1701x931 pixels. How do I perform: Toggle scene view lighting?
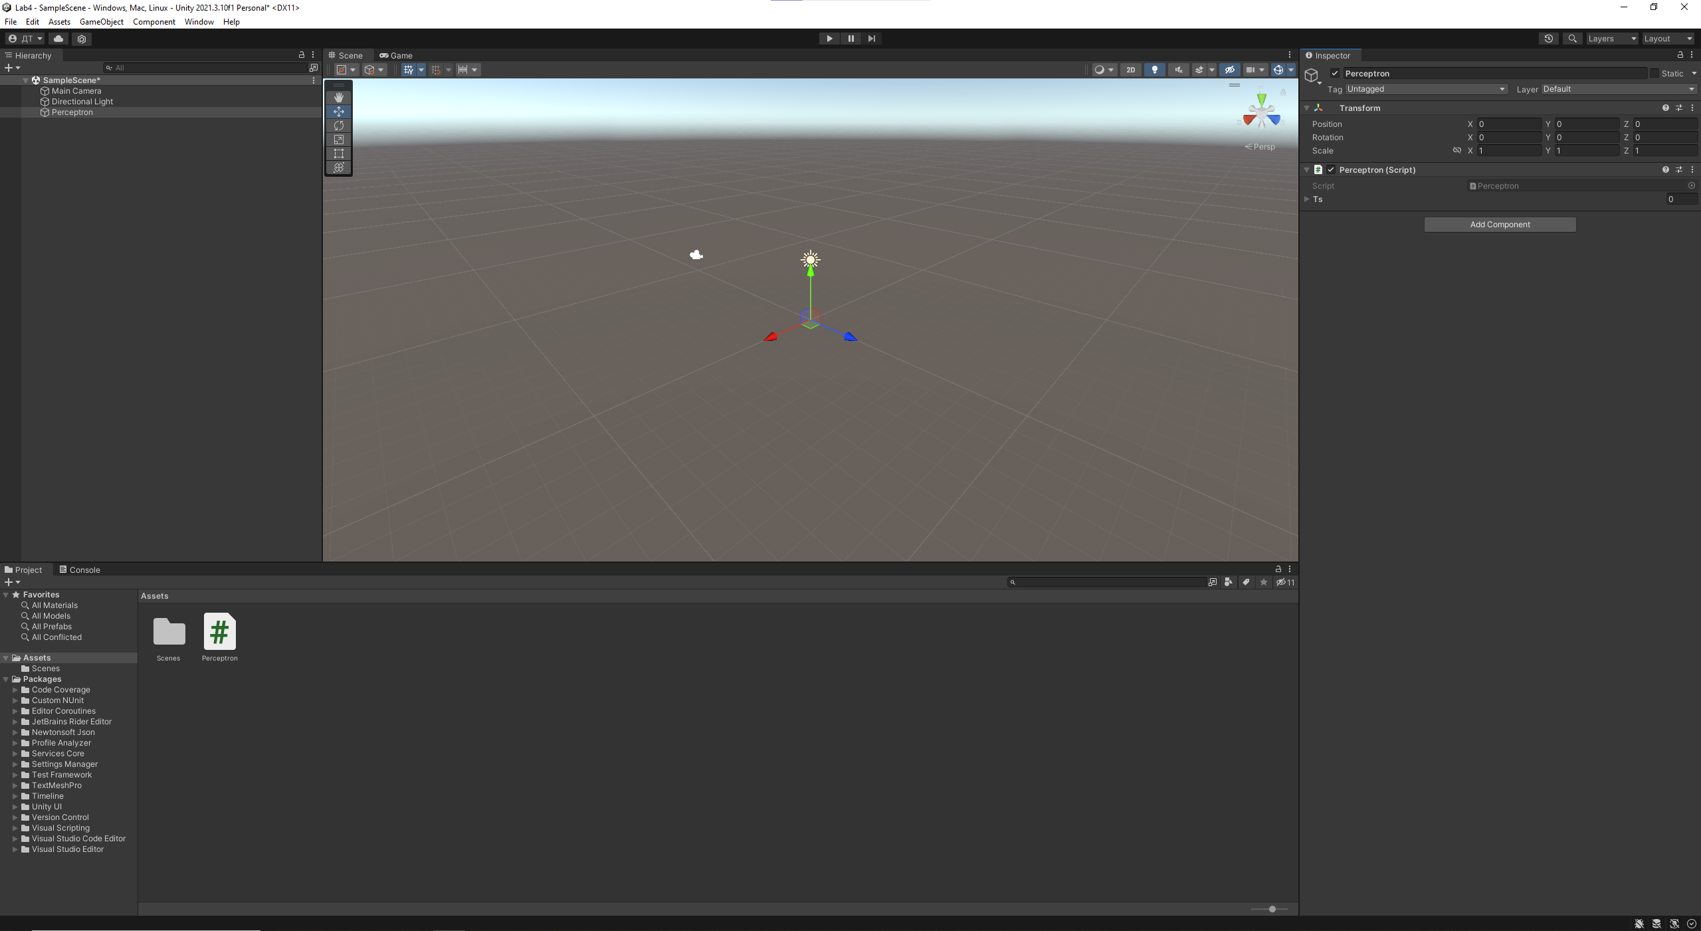coord(1154,70)
